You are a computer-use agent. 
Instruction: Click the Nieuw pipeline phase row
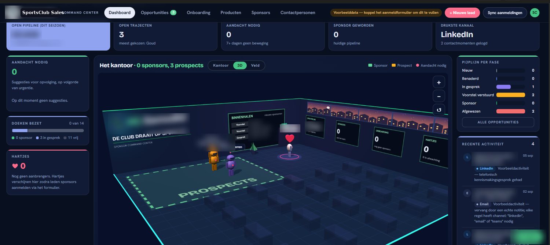(498, 70)
